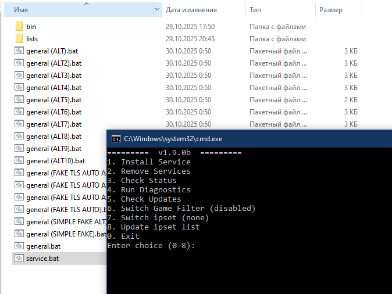Click the general (ALT5).bat file name
Image resolution: width=392 pixels, height=294 pixels.
54,100
